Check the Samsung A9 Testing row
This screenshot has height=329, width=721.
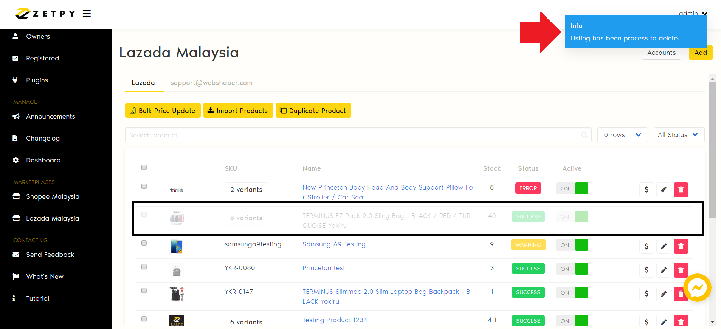coord(144,243)
